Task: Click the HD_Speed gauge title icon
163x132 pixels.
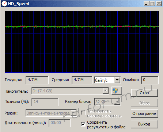Action: [x=4, y=4]
